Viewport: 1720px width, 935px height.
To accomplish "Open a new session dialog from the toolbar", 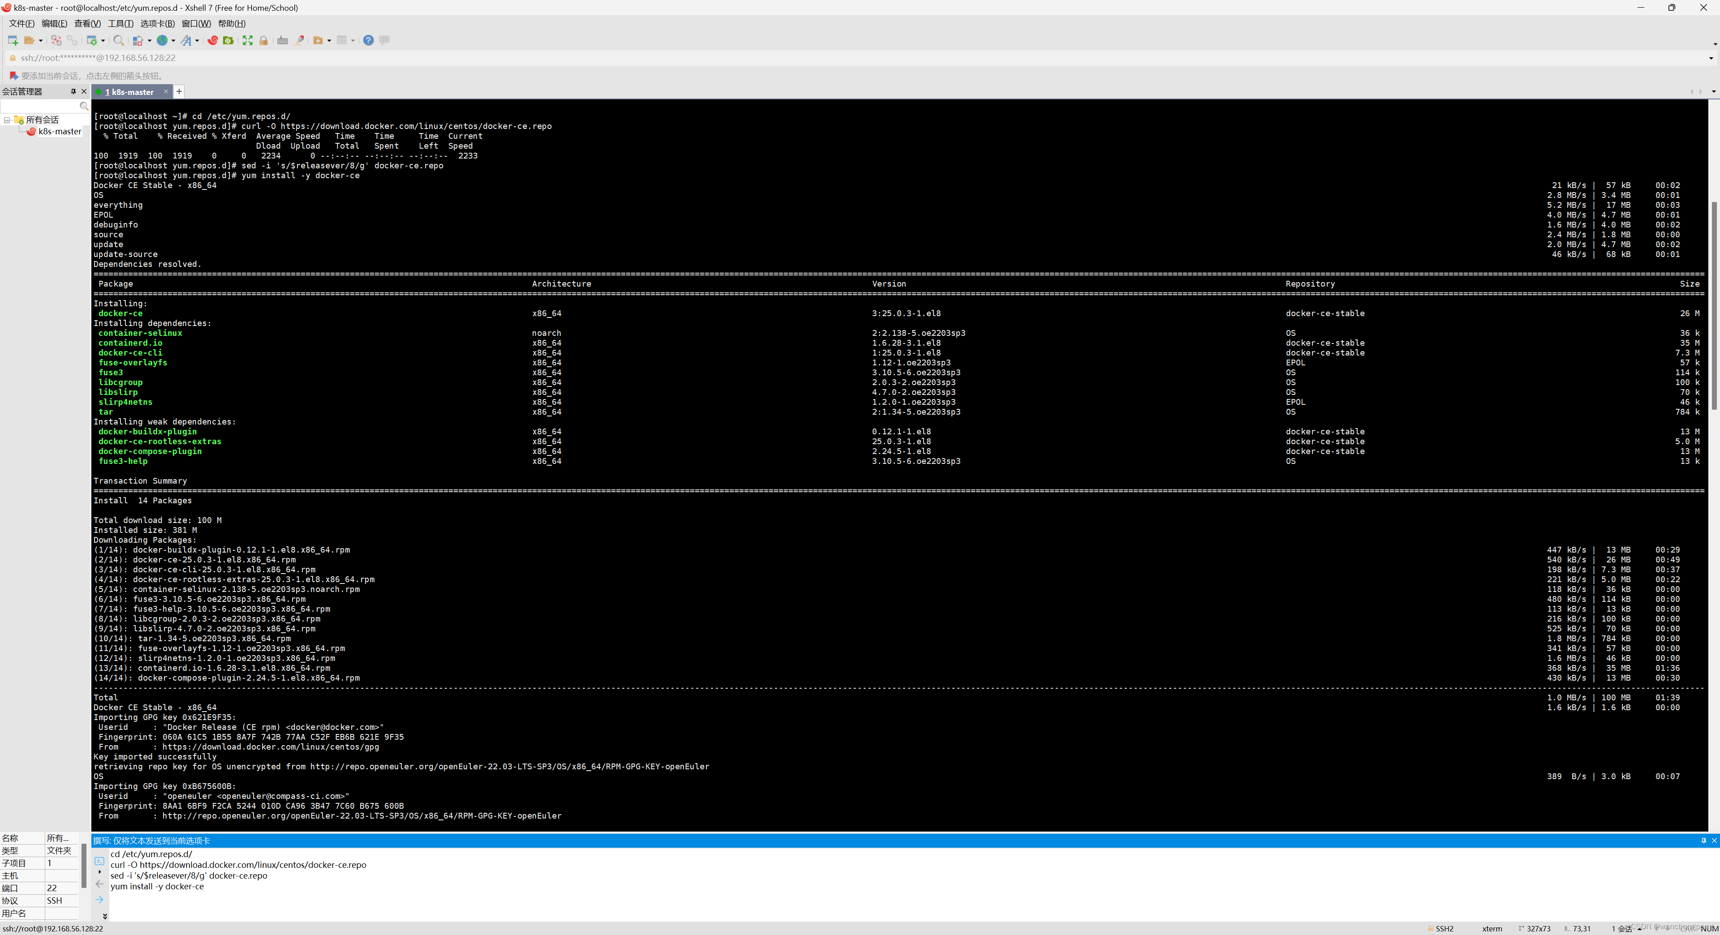I will pos(13,40).
